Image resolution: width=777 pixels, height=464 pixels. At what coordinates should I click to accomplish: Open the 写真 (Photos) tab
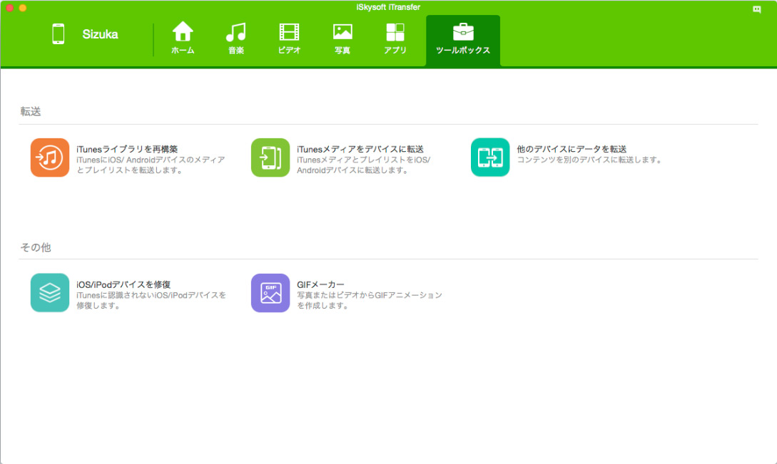(x=342, y=38)
